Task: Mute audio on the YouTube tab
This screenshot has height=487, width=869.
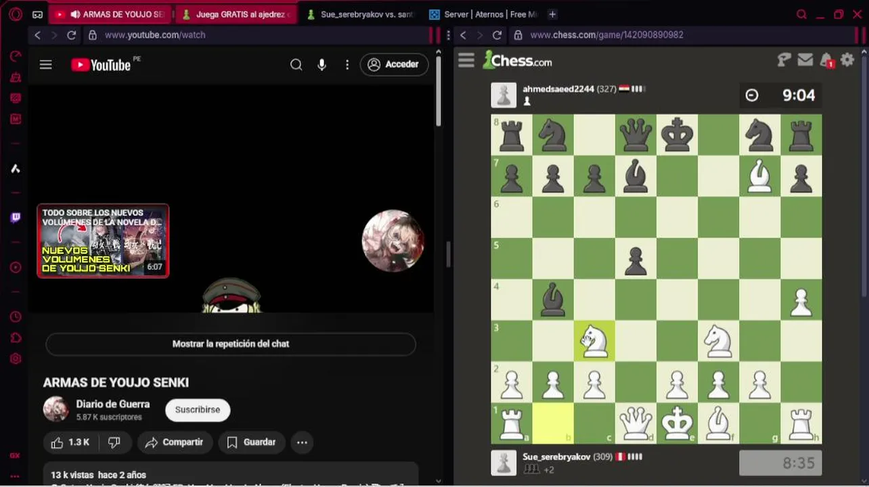Action: (x=75, y=14)
